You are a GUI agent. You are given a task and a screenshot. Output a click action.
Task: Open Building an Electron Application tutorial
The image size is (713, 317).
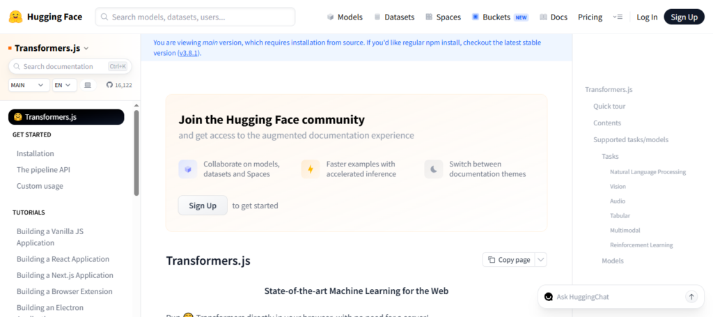pos(50,310)
